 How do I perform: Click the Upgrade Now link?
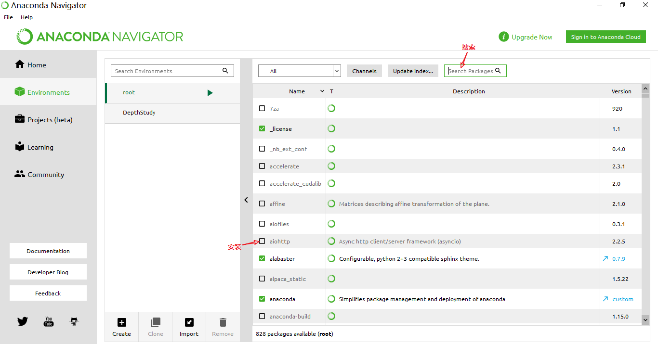(532, 37)
